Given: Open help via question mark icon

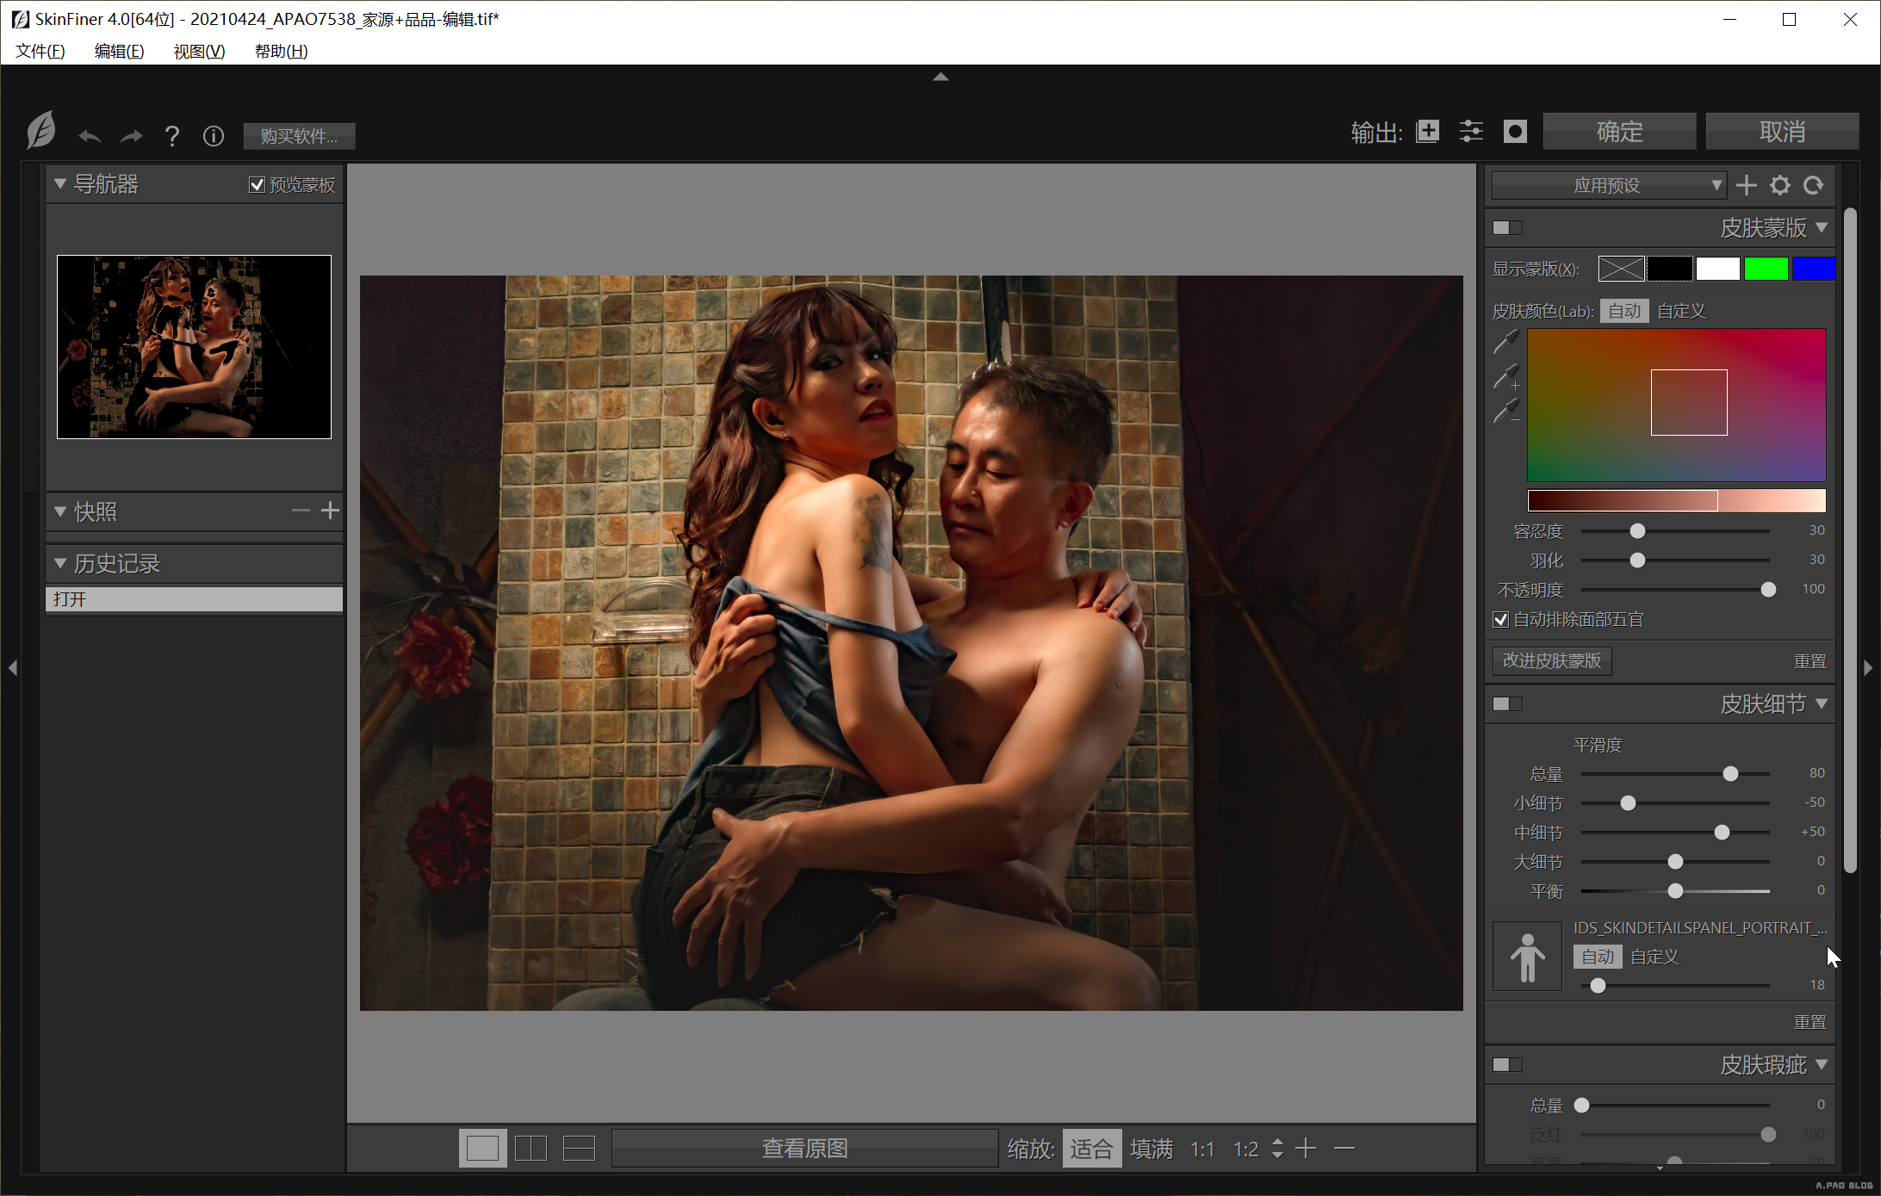Looking at the screenshot, I should pos(172,136).
